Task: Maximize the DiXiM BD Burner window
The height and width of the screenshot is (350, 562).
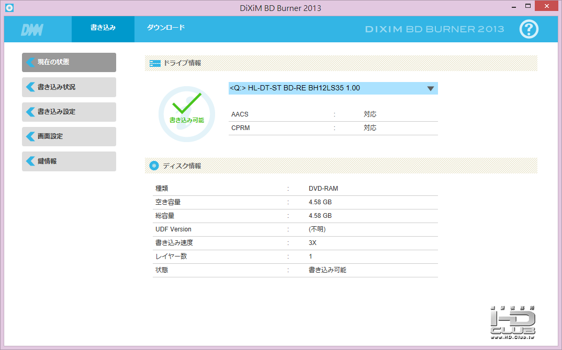Action: coord(527,6)
